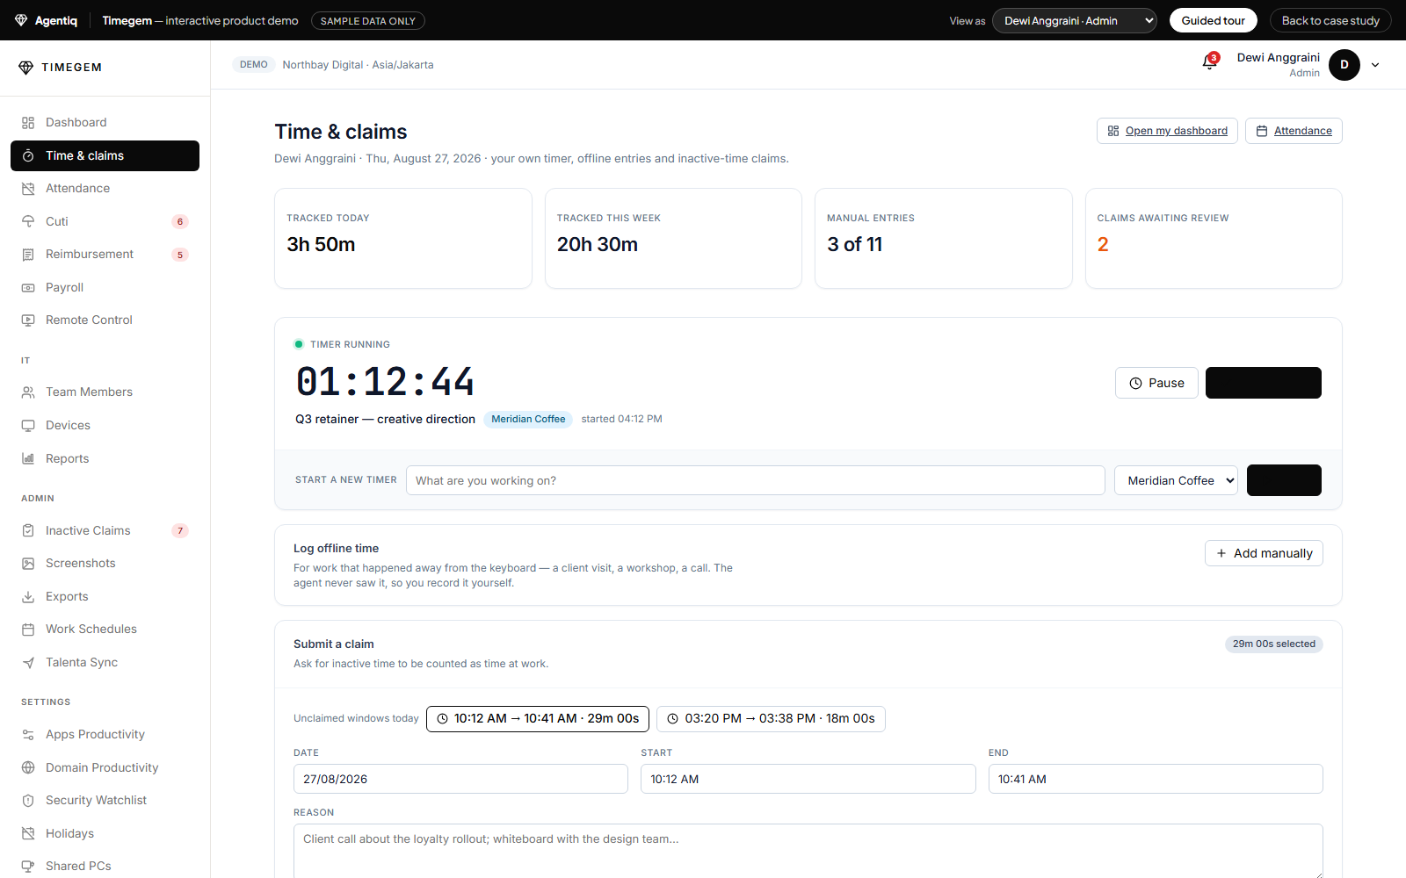
Task: Click the What are you working on field
Action: pos(756,480)
